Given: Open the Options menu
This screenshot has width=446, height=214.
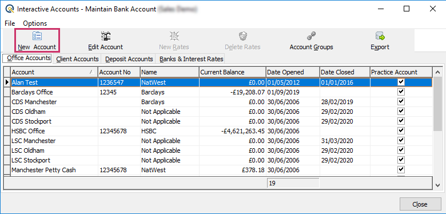Looking at the screenshot, I should [35, 23].
